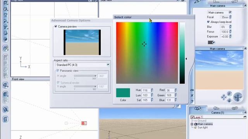Click the Blur percentage field
This screenshot has width=248, height=139.
point(225,27)
